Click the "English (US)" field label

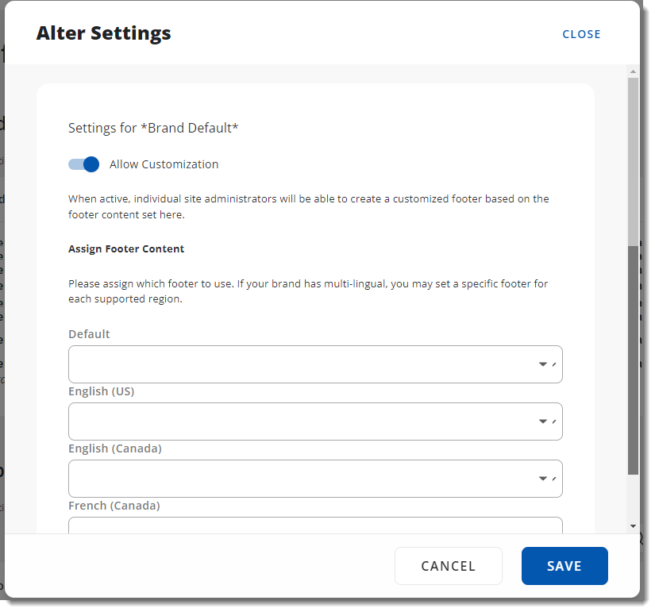101,391
